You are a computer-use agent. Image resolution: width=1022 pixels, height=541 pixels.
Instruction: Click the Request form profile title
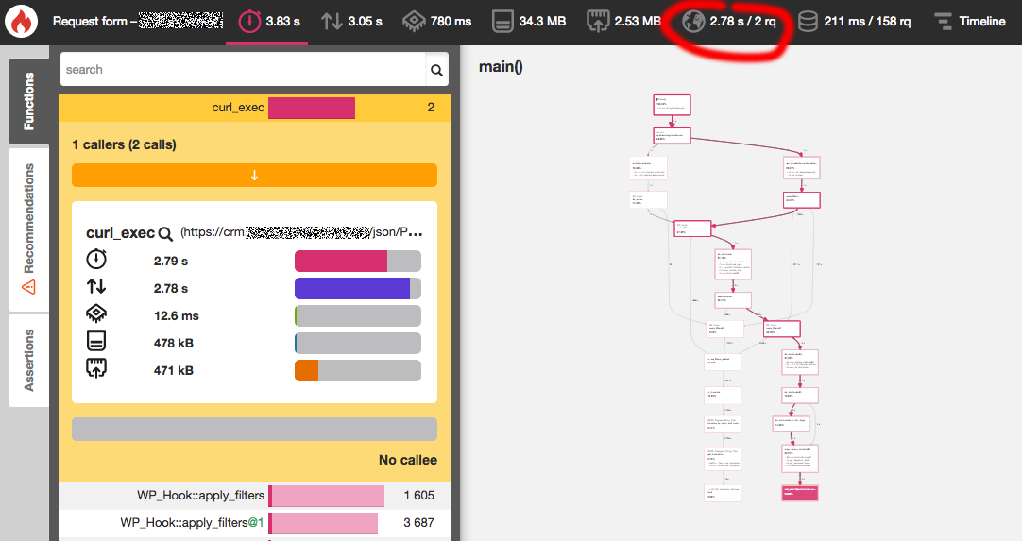(x=138, y=22)
